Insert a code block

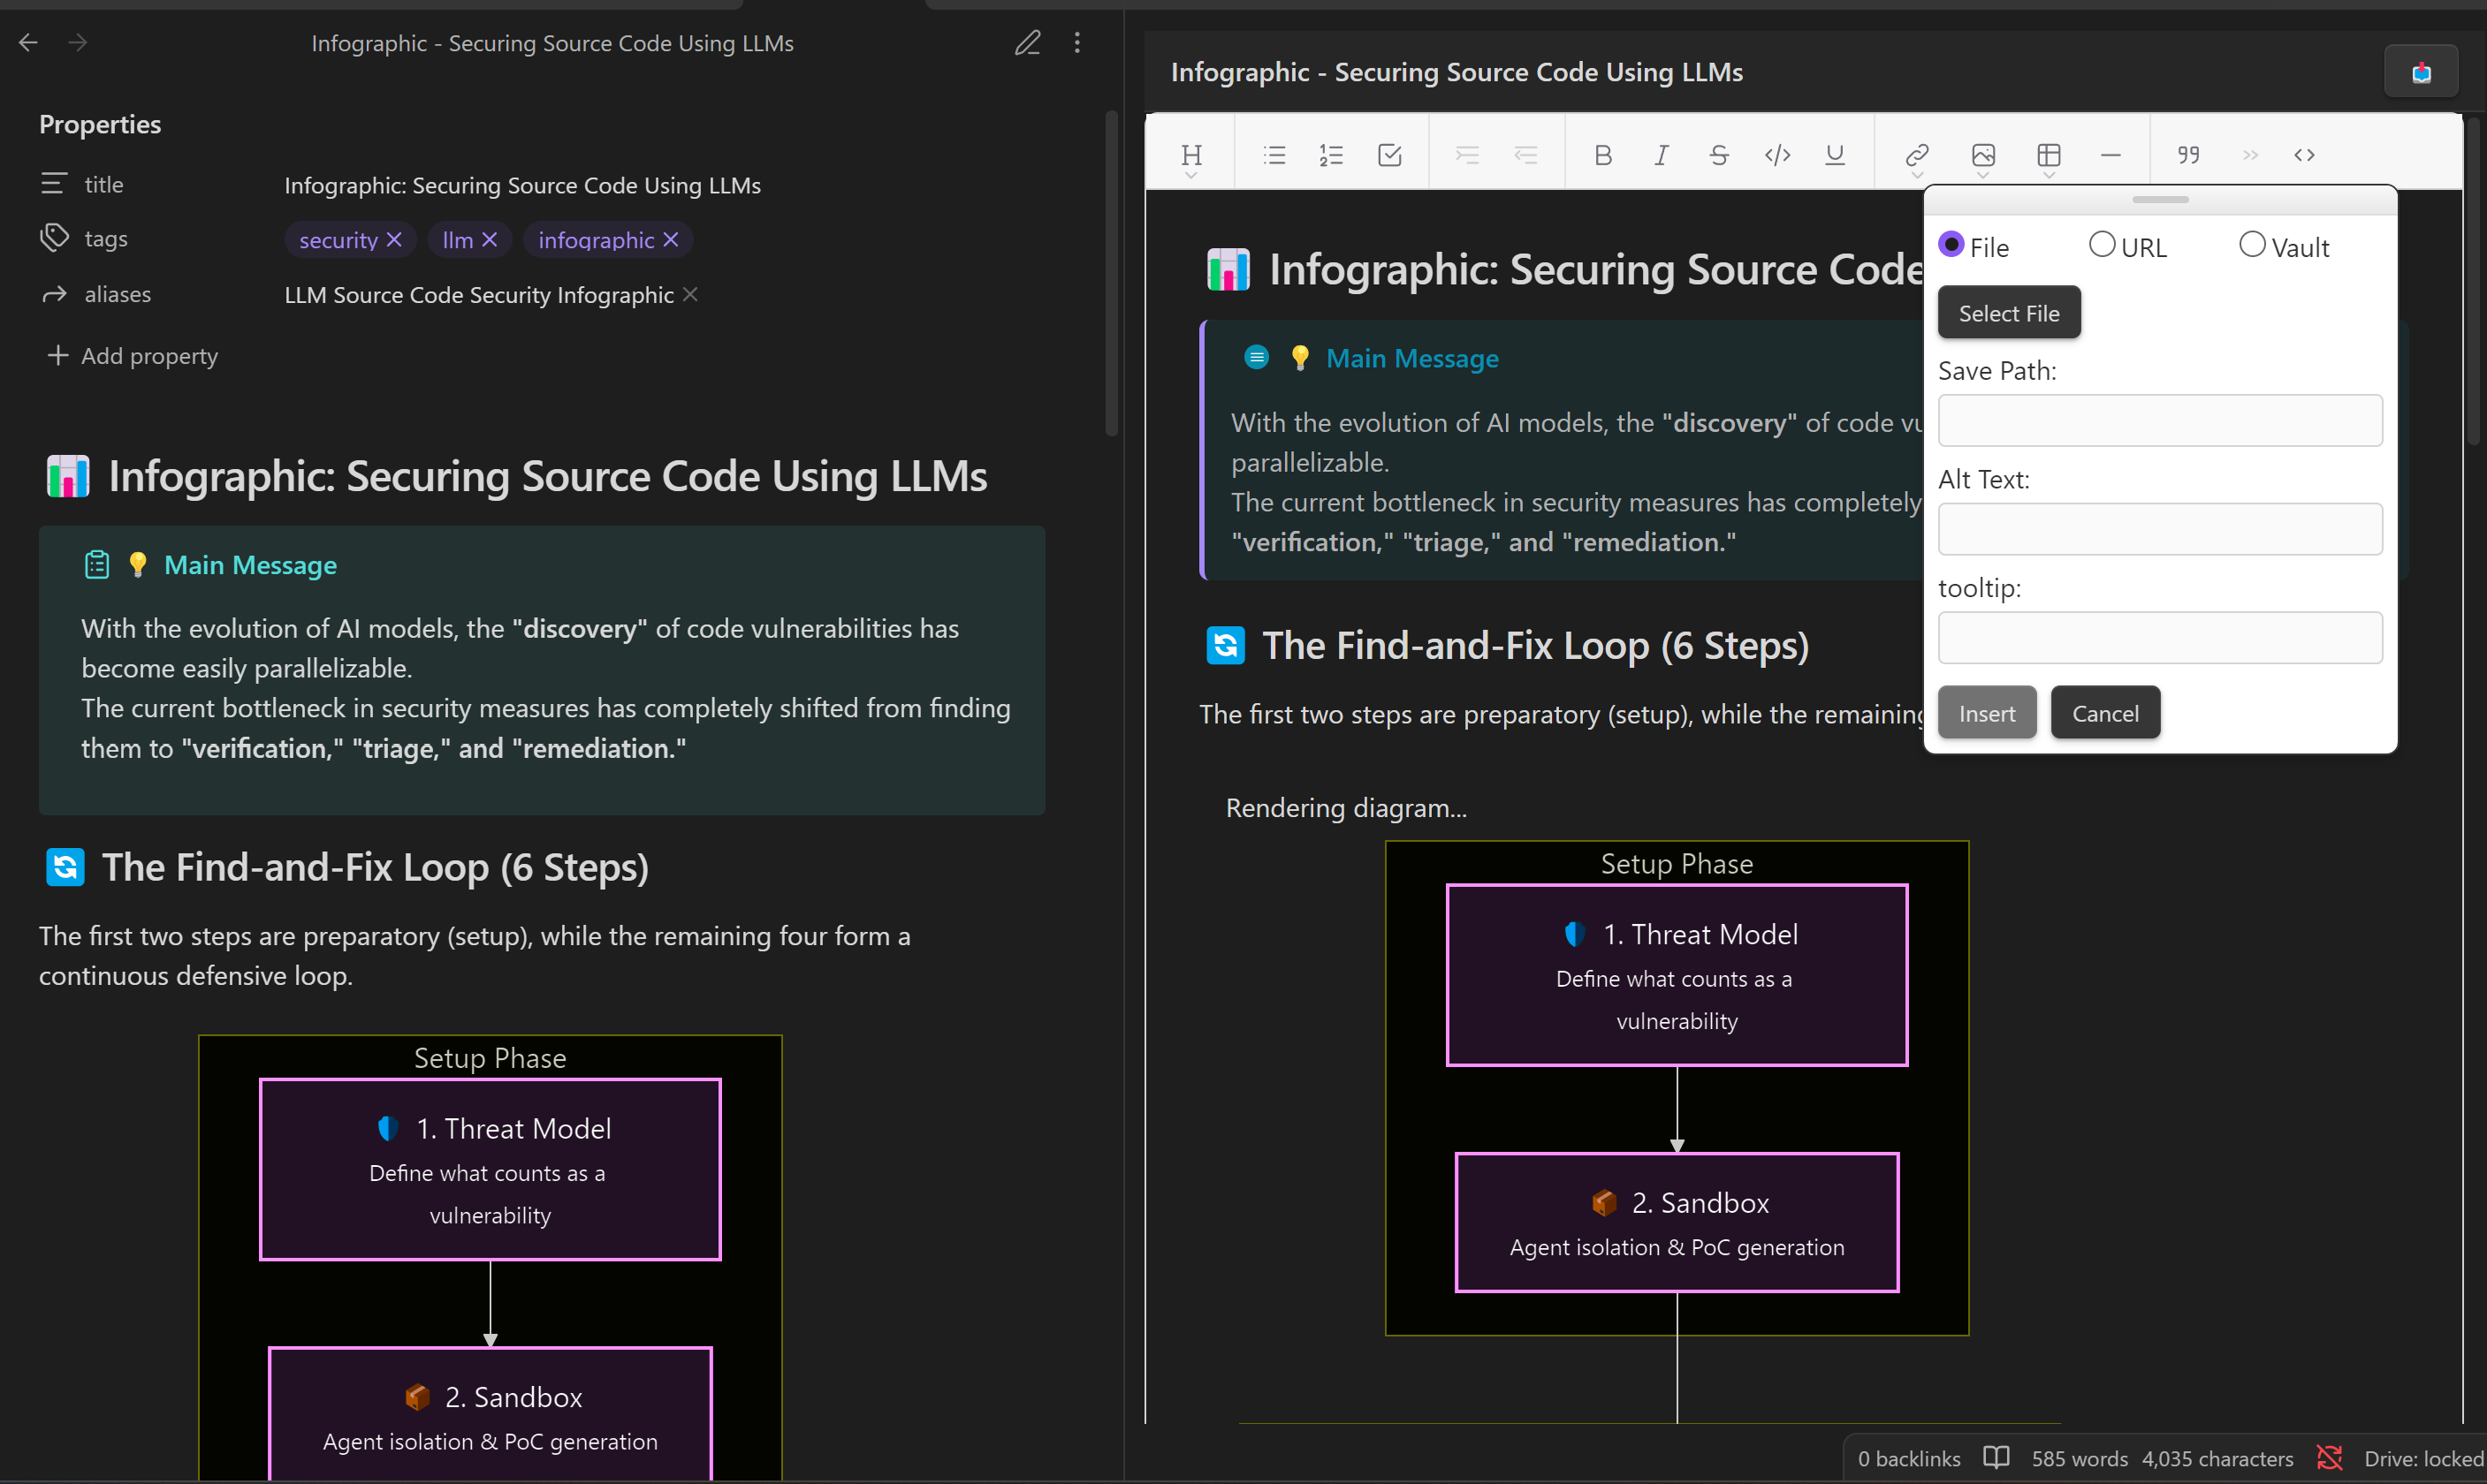2305,155
